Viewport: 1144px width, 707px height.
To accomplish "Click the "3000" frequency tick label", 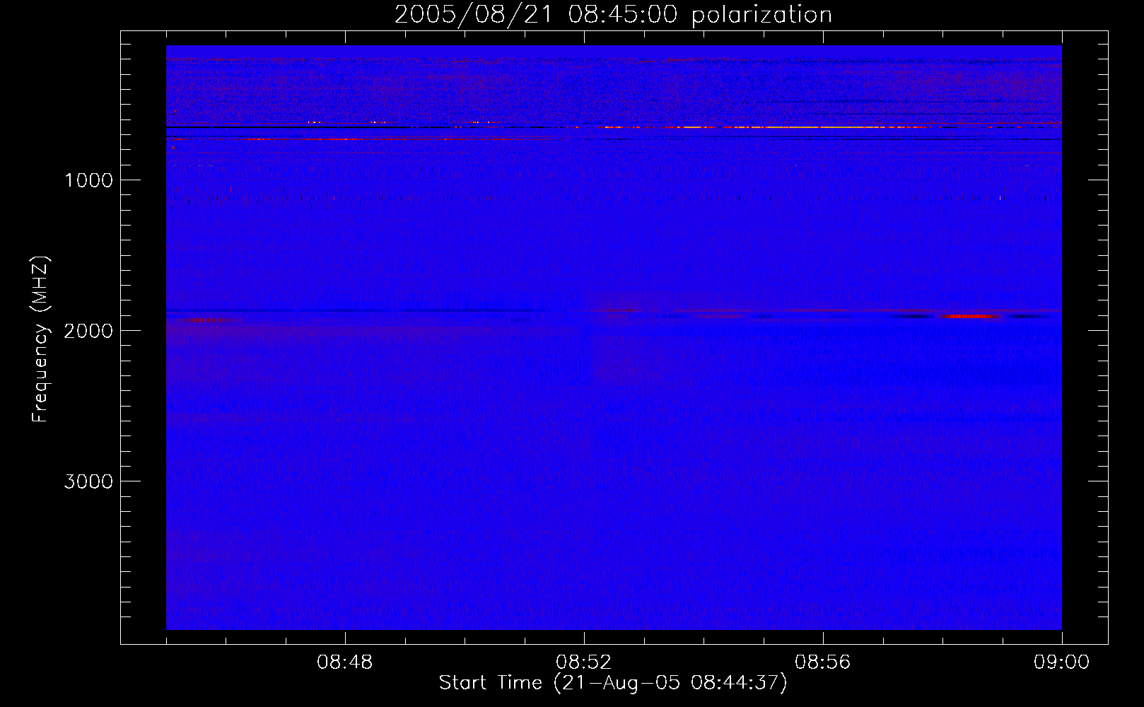I will (x=88, y=481).
